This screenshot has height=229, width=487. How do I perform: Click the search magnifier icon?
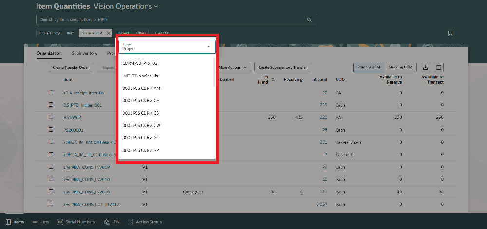[x=309, y=20]
